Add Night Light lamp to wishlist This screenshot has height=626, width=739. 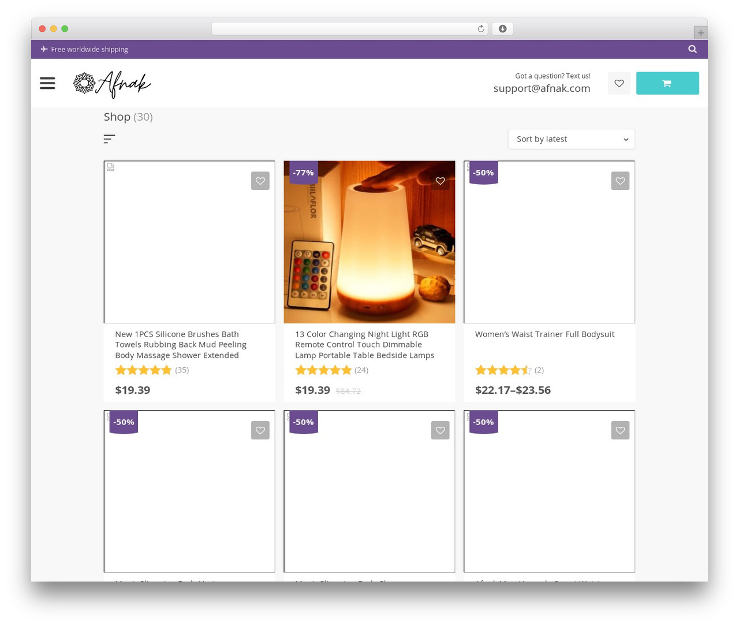440,181
